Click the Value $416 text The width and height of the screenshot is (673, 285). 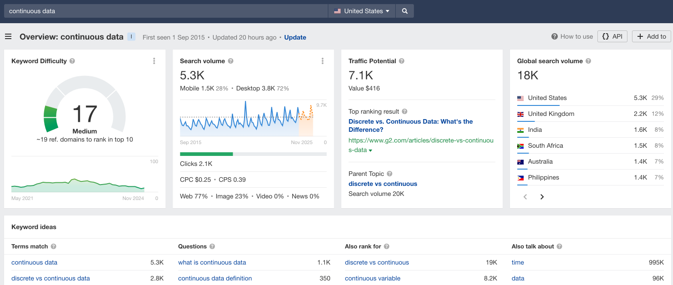tap(364, 88)
